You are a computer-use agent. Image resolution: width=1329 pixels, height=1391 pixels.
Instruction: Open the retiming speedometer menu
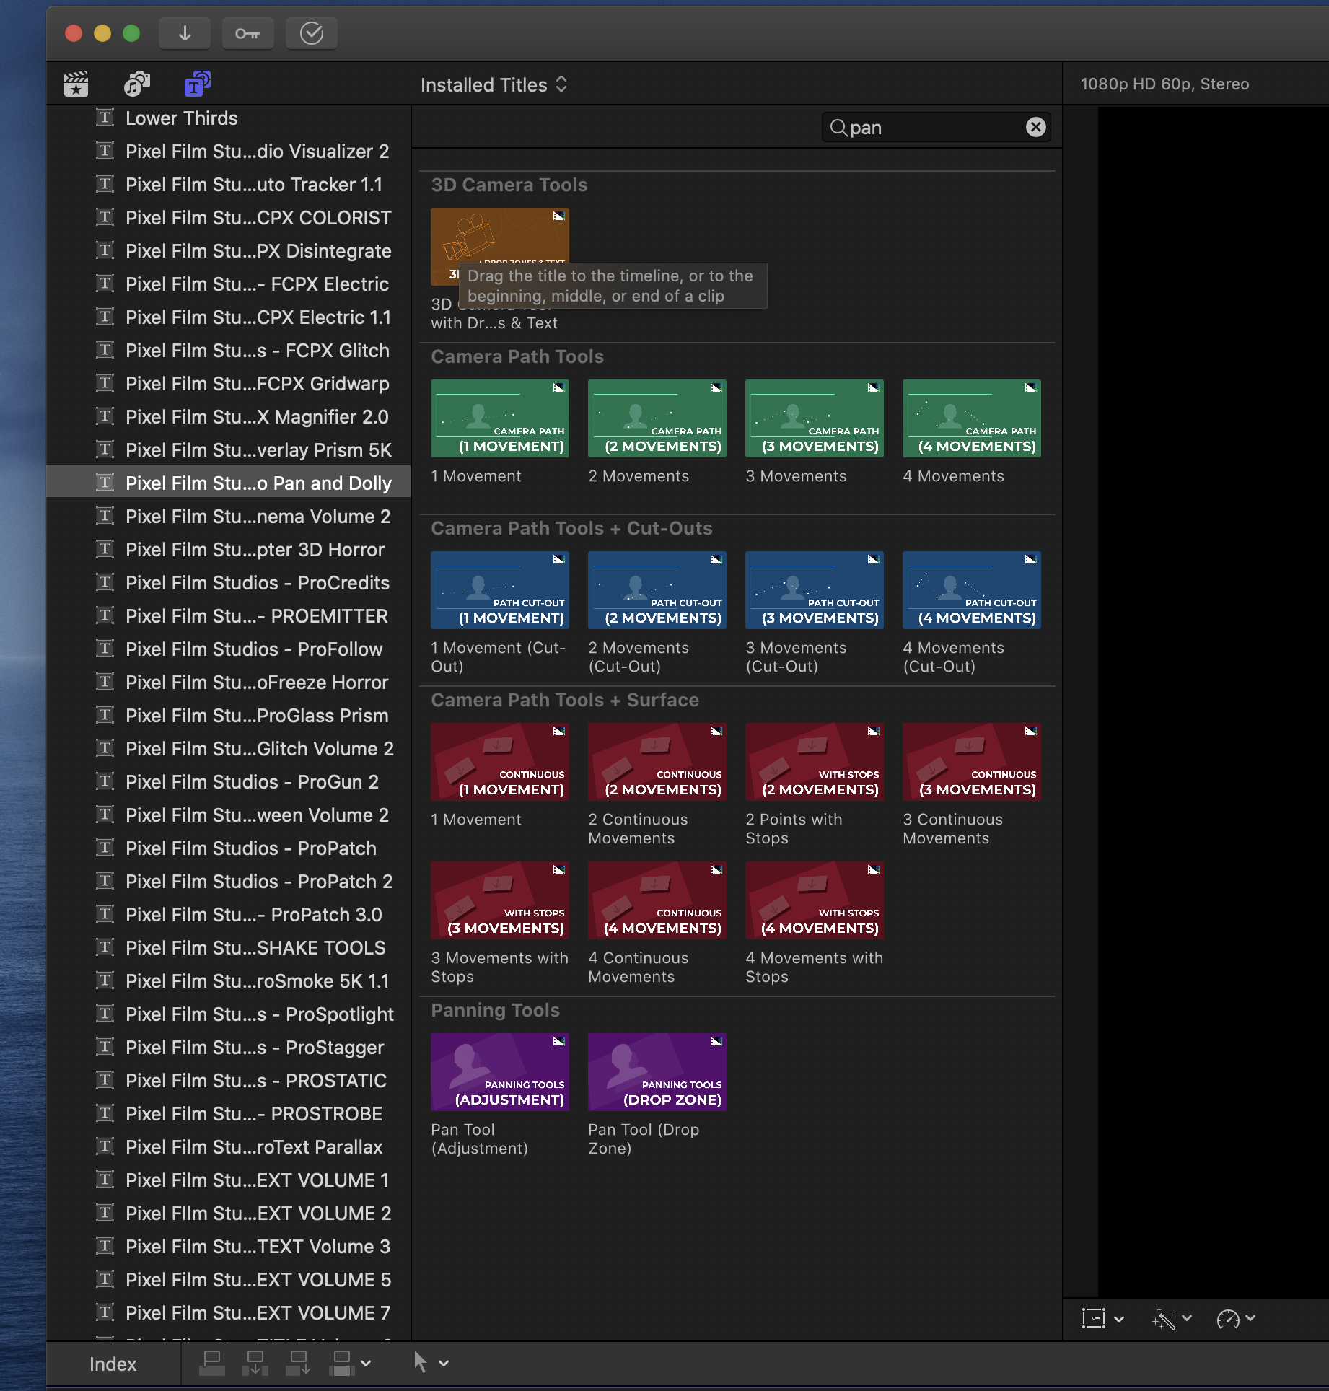pos(1236,1319)
